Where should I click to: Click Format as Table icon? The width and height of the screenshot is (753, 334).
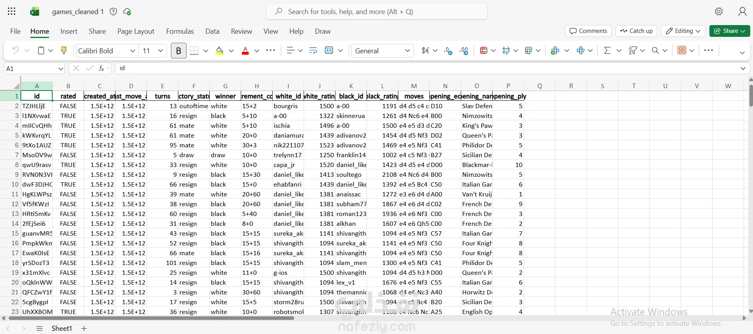(529, 51)
